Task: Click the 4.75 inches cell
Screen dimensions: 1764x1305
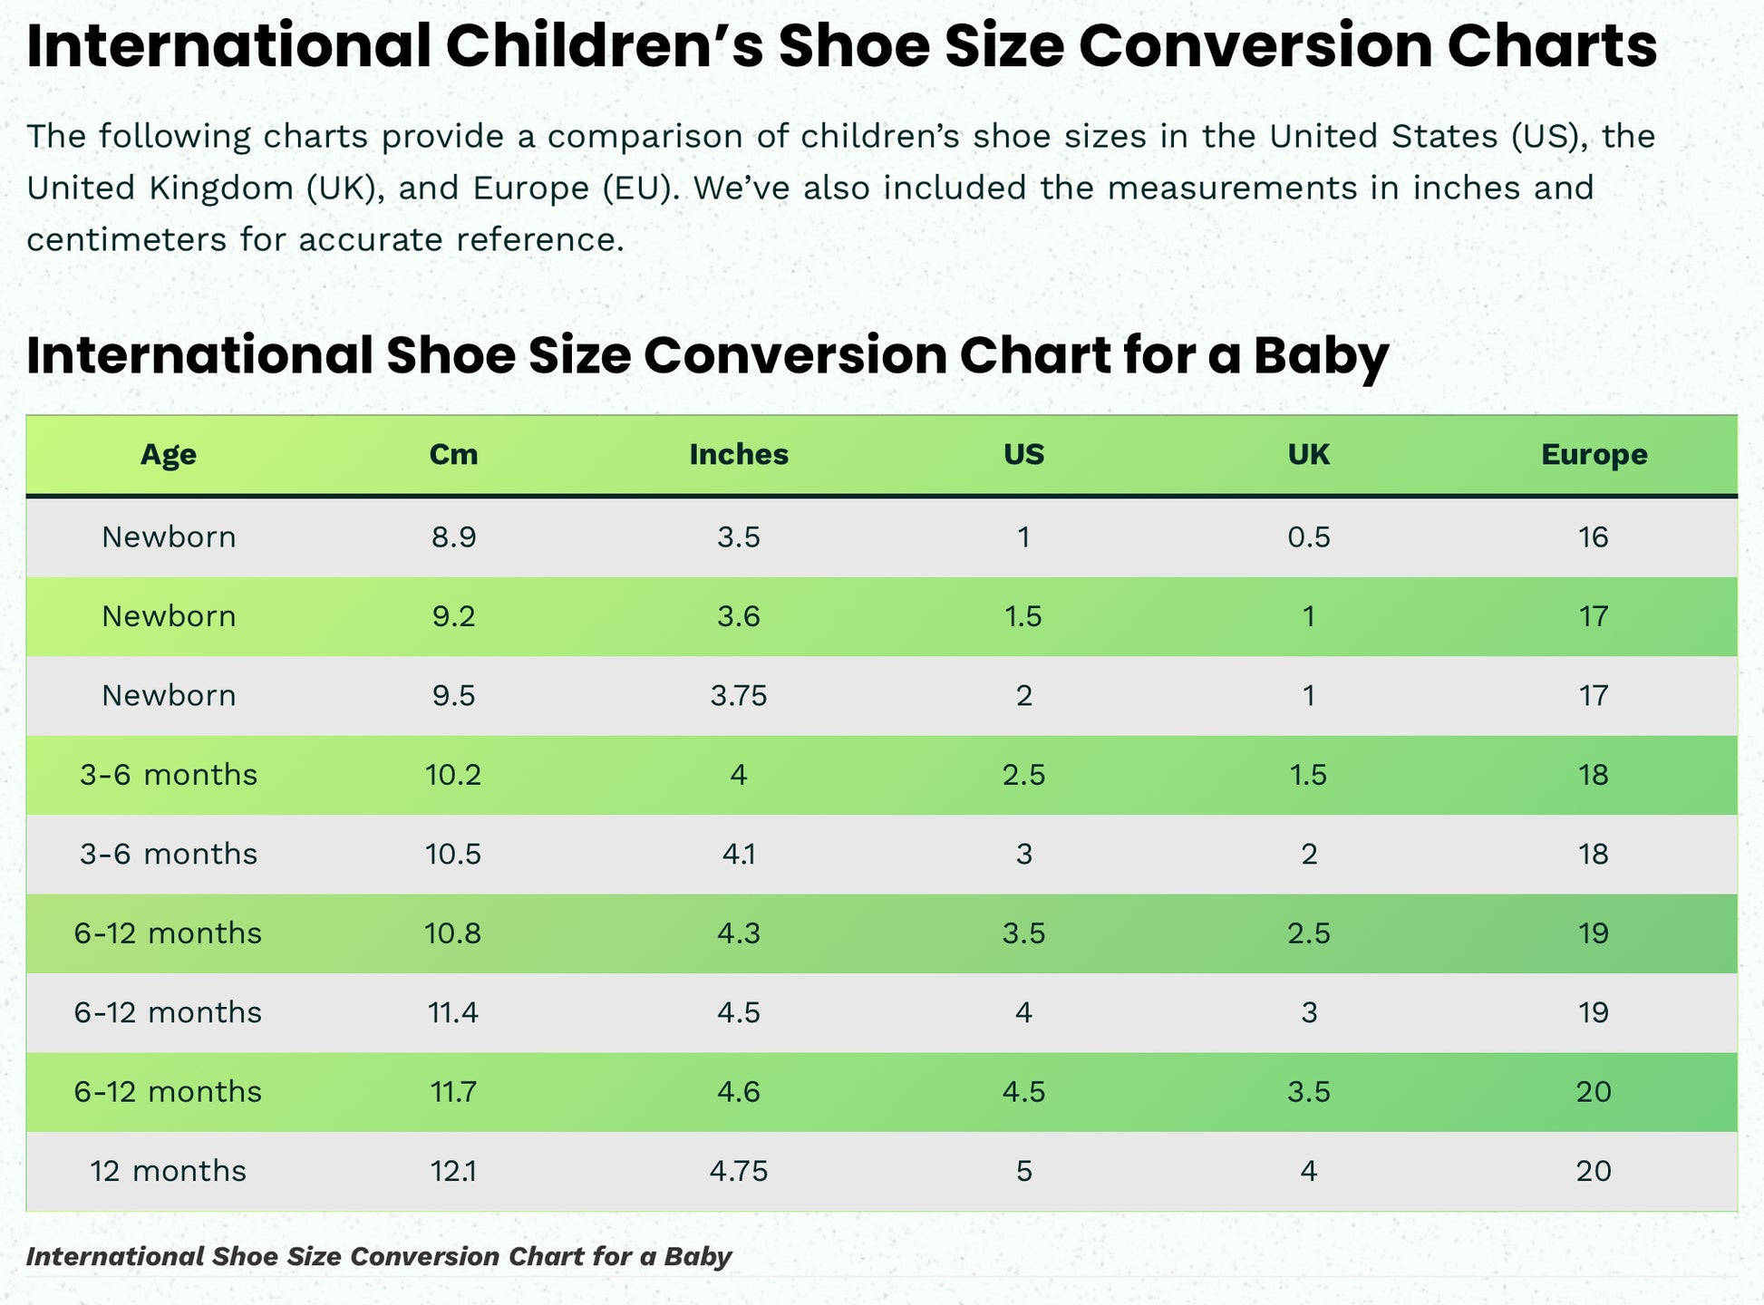Action: pyautogui.click(x=739, y=1171)
